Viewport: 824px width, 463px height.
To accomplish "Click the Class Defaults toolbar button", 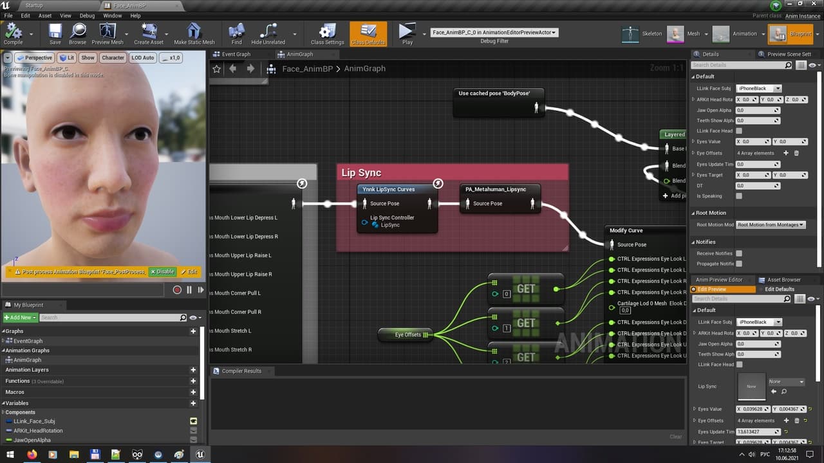I will click(368, 33).
